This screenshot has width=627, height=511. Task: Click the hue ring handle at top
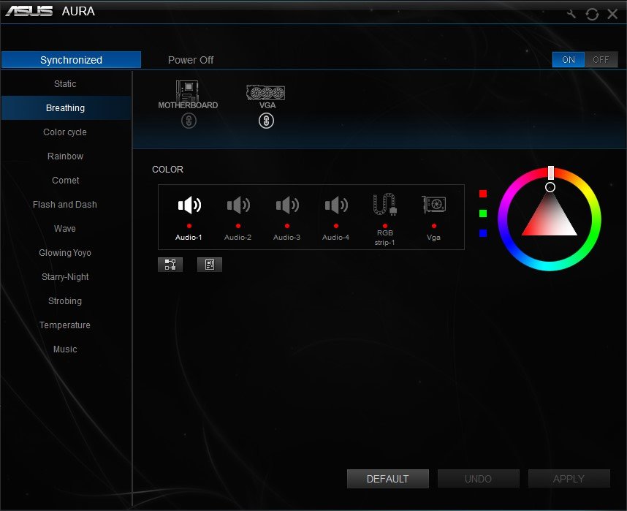550,173
